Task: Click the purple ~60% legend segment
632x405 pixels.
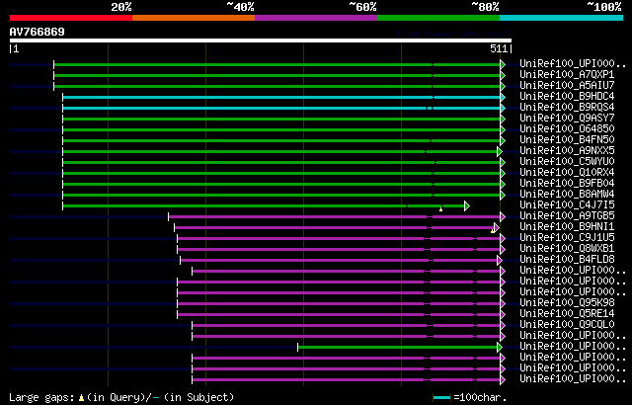Action: 316,18
